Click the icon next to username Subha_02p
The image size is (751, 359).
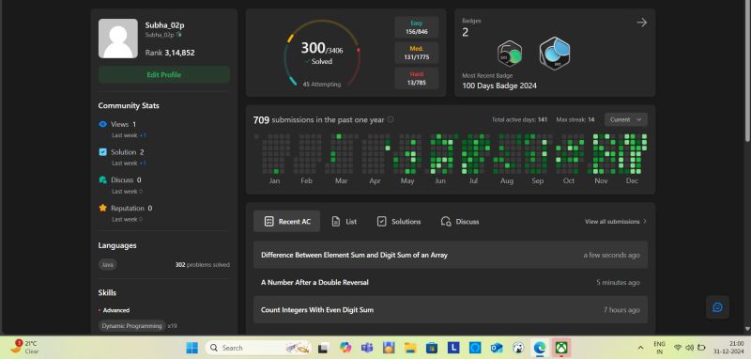click(179, 35)
